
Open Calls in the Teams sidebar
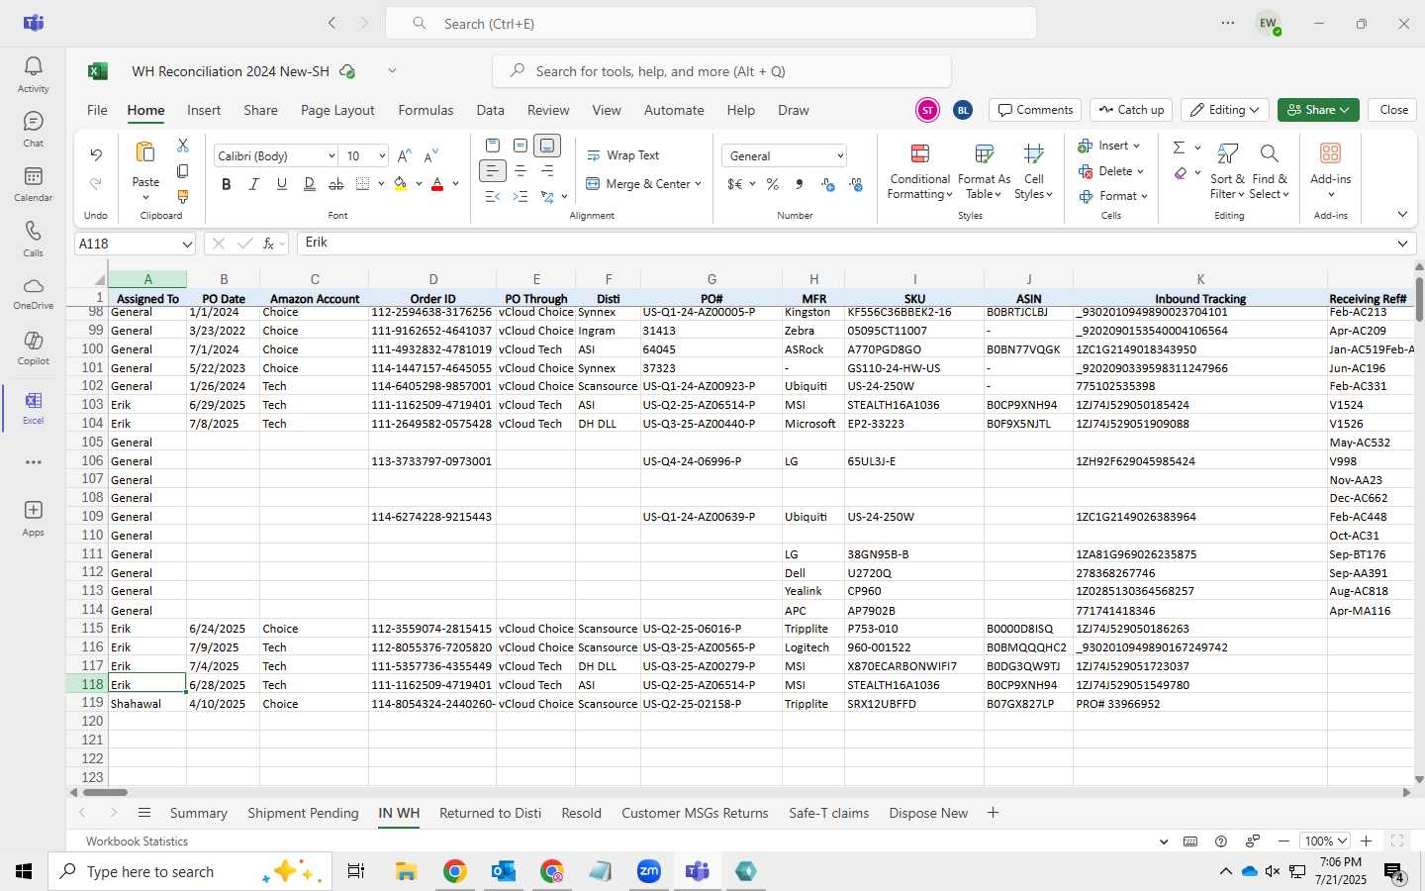tap(33, 238)
